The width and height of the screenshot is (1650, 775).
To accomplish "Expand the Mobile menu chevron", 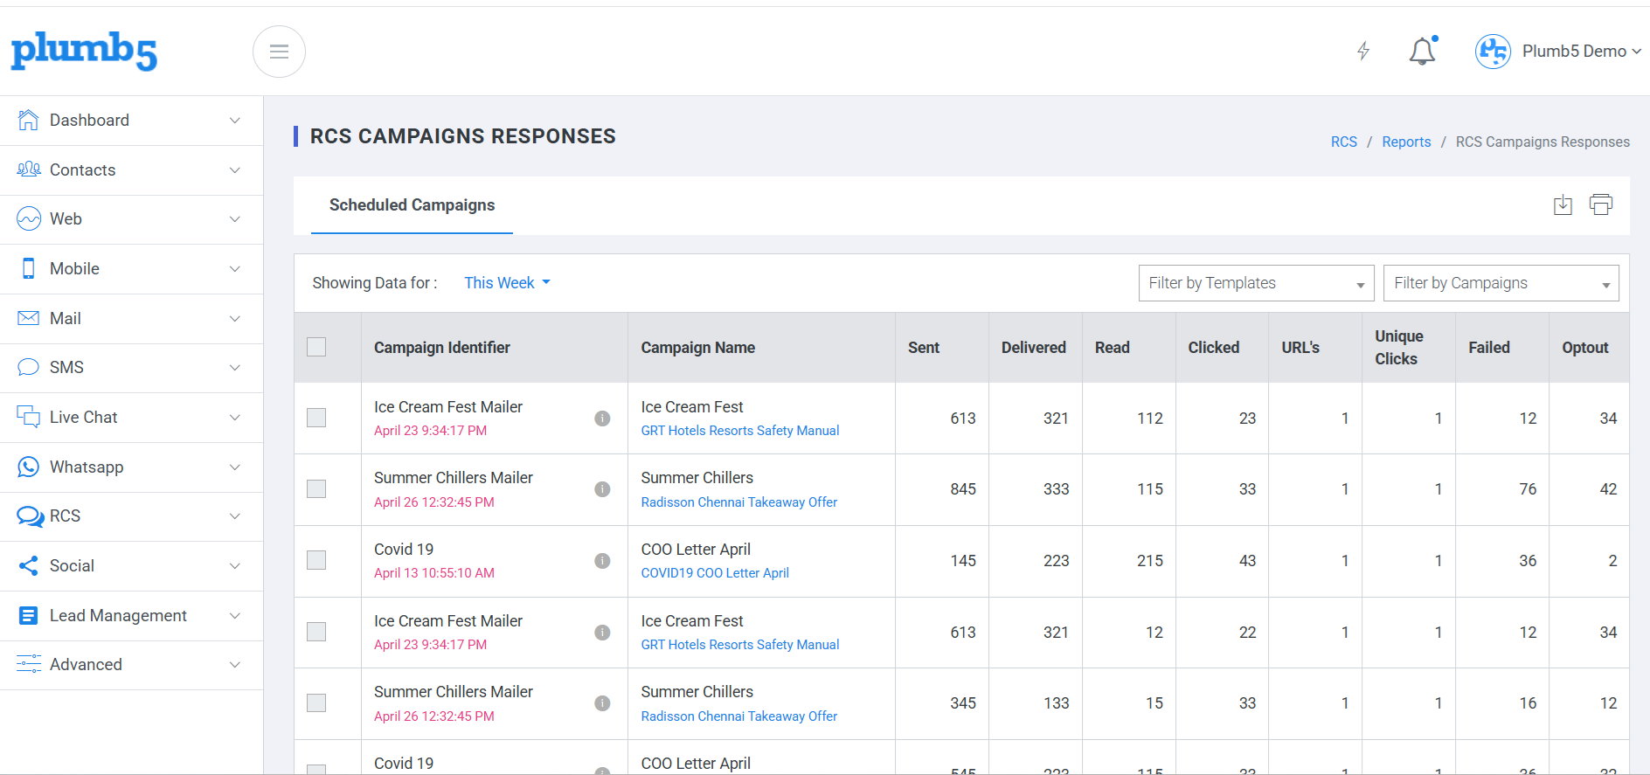I will point(235,268).
